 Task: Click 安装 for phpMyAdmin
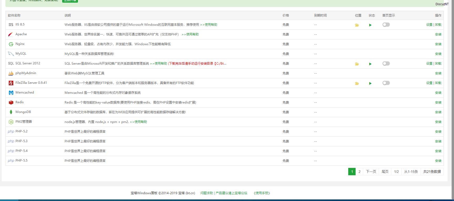(x=438, y=73)
